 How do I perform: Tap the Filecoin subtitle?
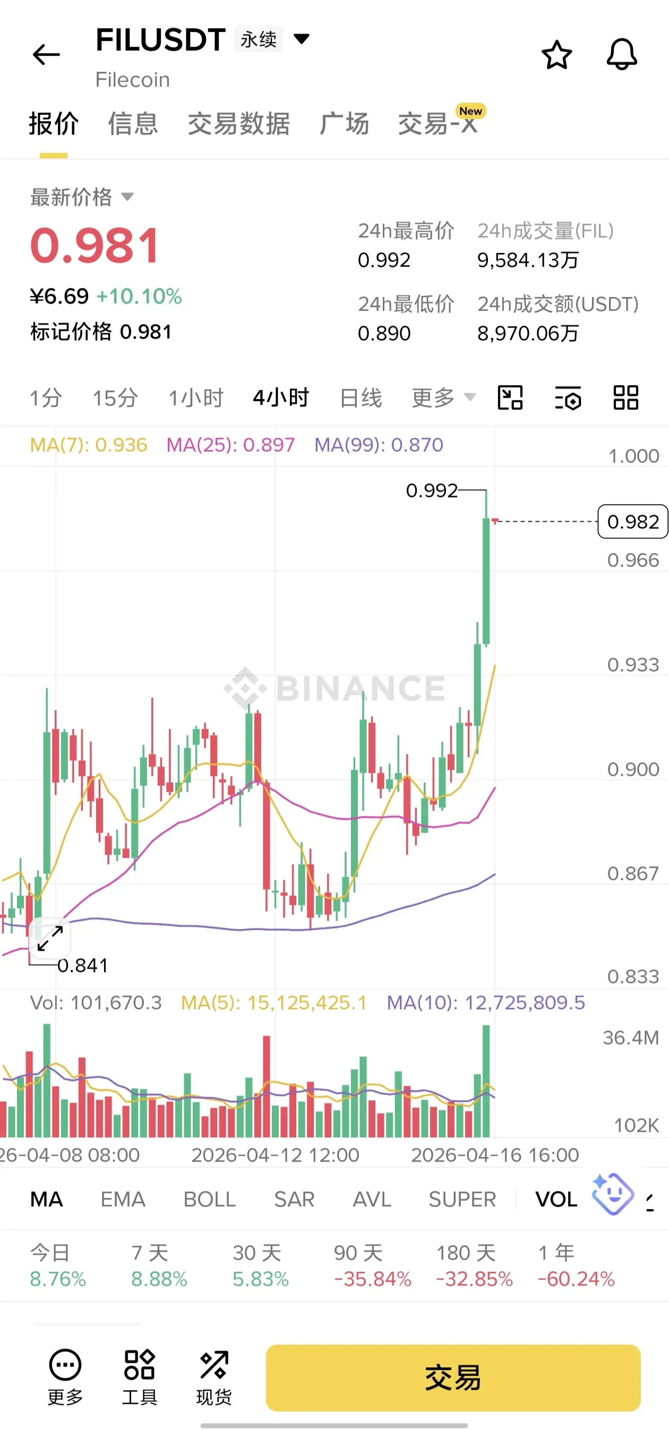coord(133,79)
